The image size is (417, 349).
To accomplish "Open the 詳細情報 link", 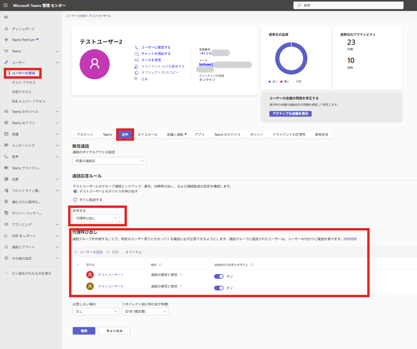I will [x=350, y=239].
